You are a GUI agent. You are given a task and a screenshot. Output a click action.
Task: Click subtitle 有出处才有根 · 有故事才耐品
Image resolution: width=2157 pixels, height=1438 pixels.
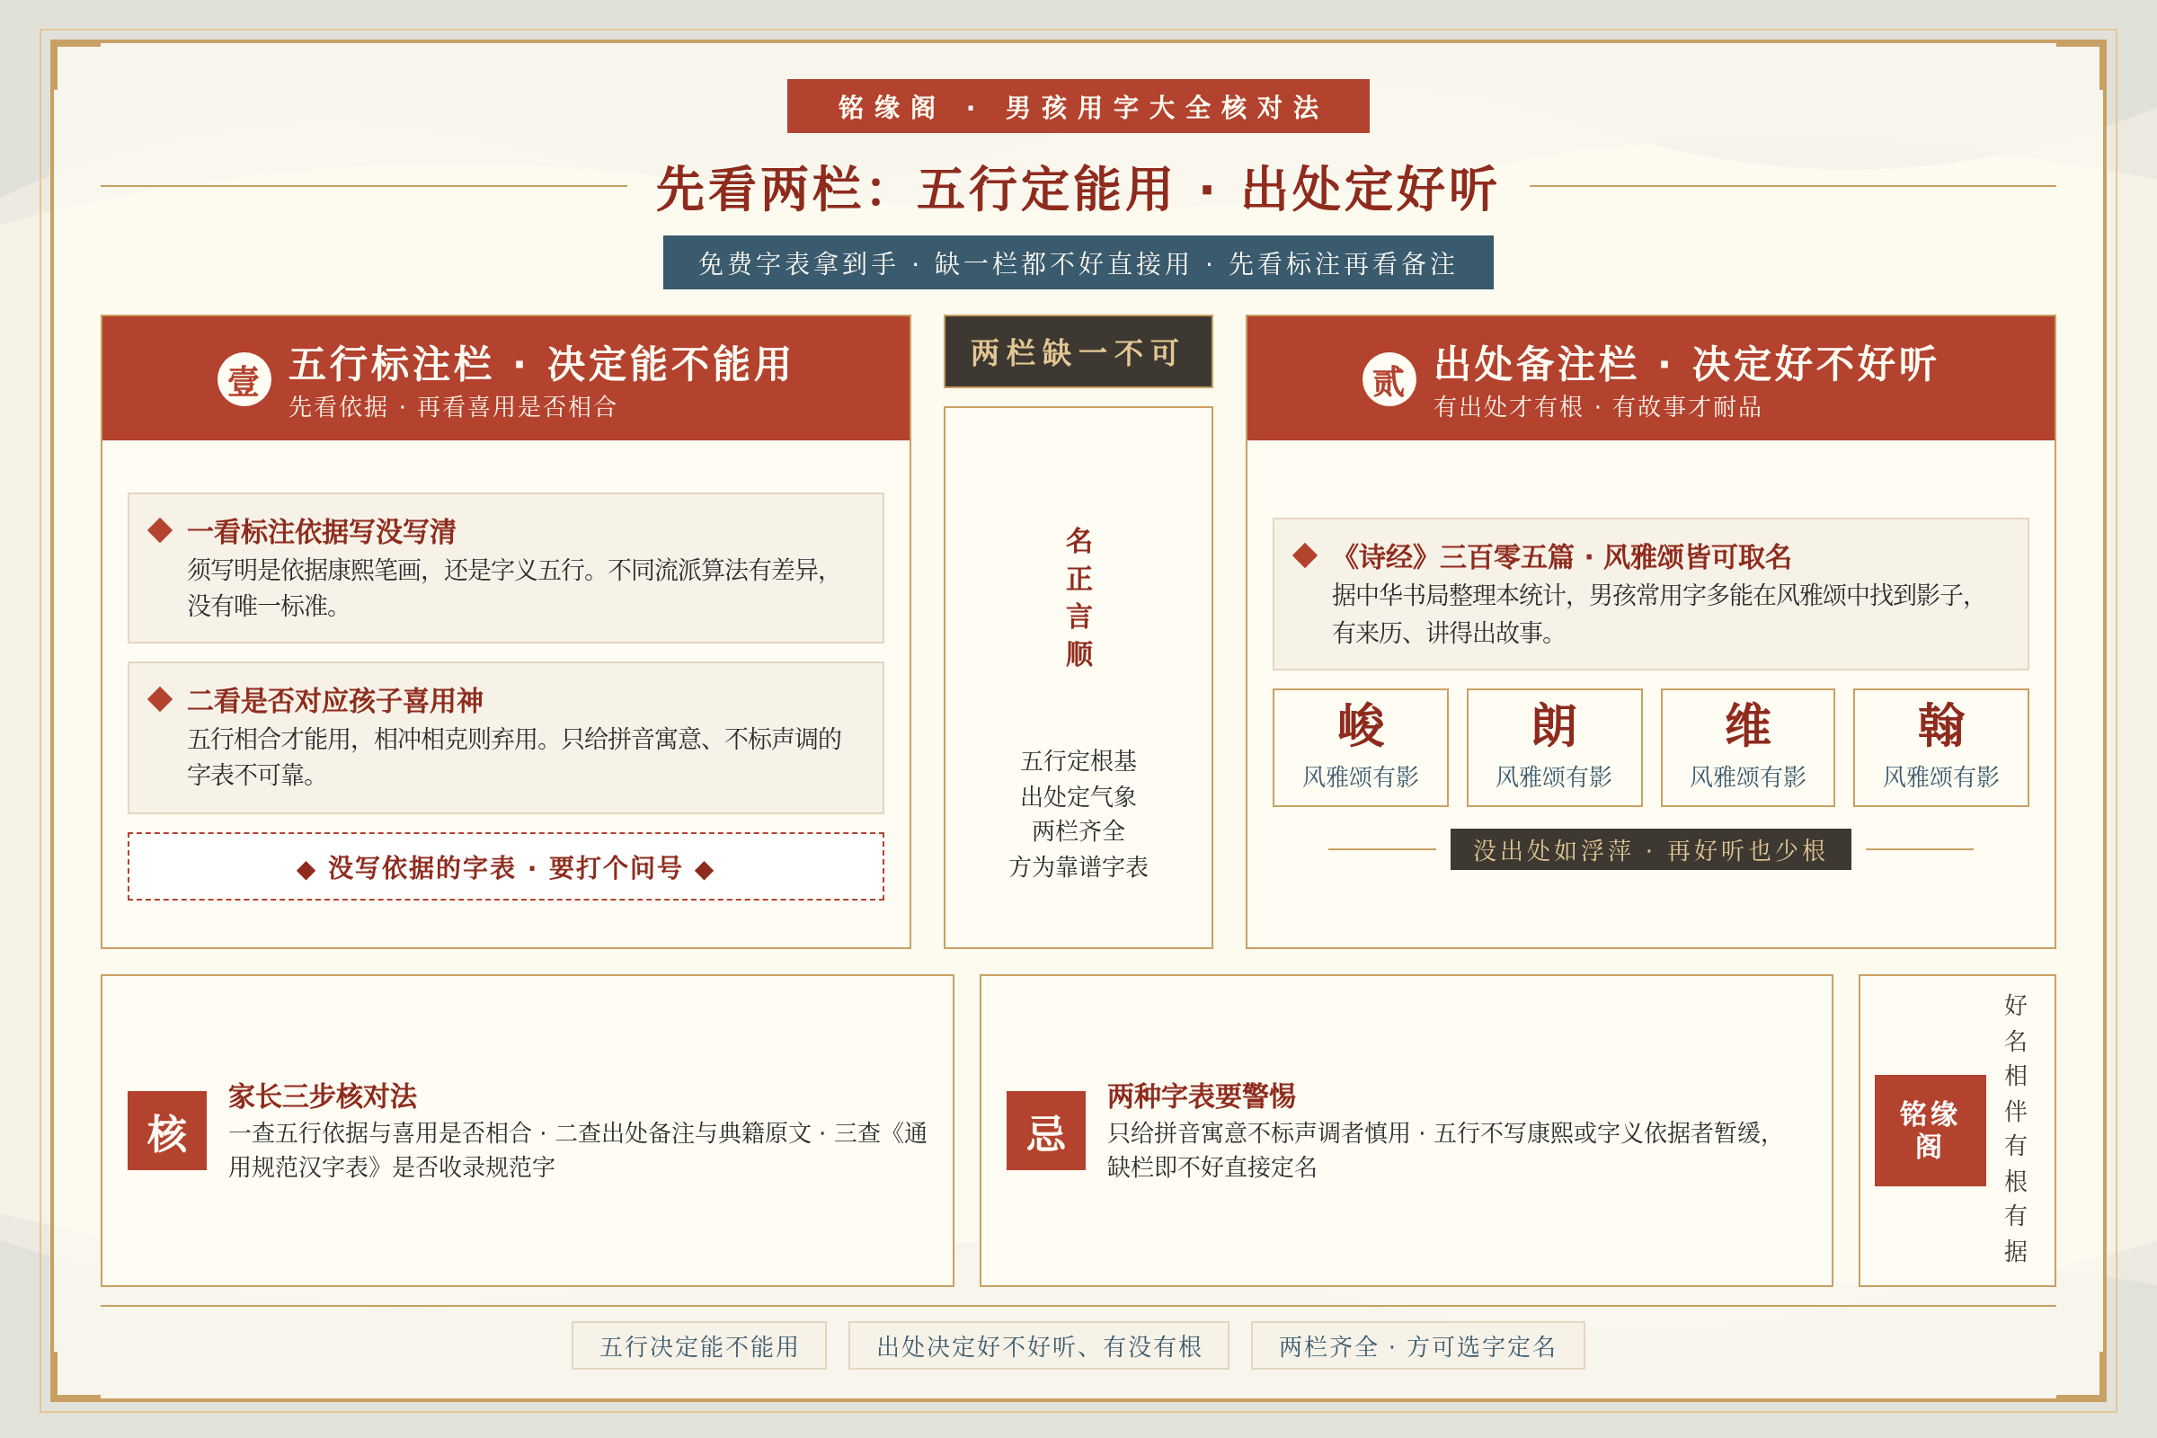(1598, 407)
